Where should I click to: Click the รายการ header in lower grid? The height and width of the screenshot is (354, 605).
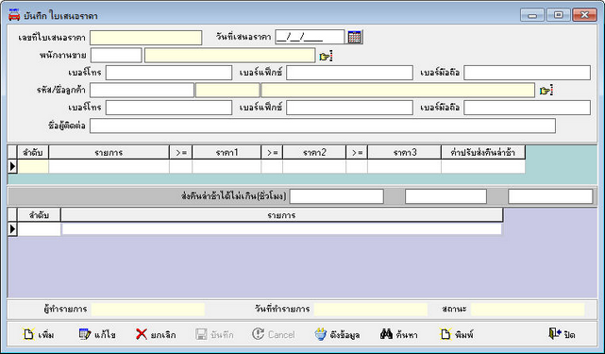point(281,215)
